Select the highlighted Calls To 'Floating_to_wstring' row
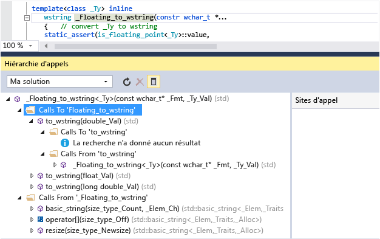Screen dimensions: 380x239 (x=83, y=110)
